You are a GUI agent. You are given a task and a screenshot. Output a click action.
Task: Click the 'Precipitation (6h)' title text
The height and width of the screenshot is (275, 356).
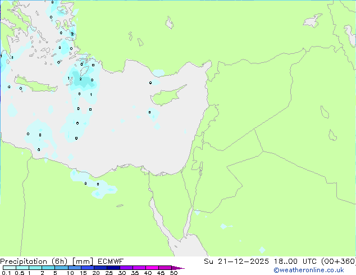pyautogui.click(x=34, y=262)
